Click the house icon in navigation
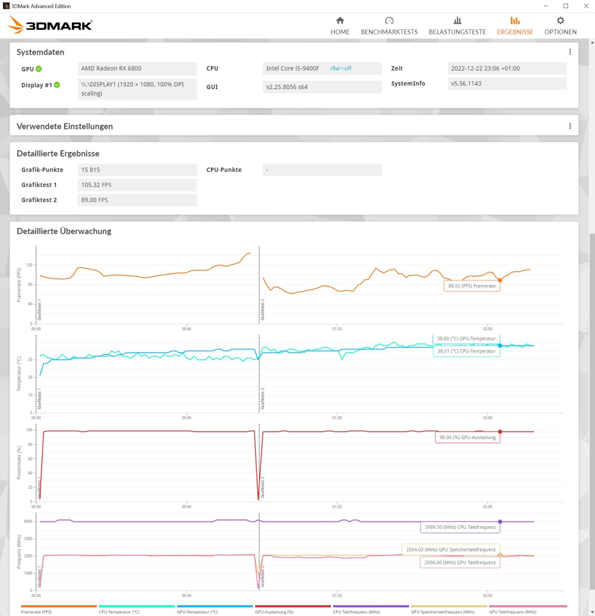 (x=340, y=20)
